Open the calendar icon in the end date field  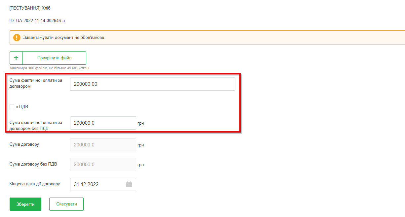[129, 184]
